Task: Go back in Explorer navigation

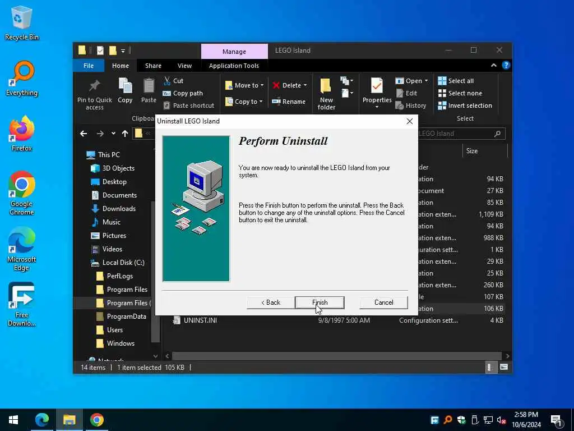Action: [x=84, y=134]
